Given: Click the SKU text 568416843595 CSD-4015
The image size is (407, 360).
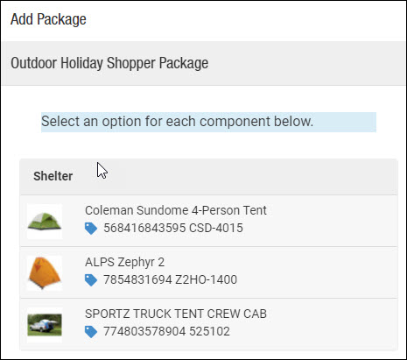Looking at the screenshot, I should coord(173,228).
